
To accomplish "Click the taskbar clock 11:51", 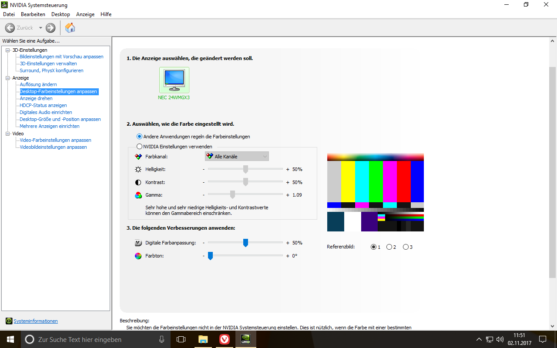I will coord(519,335).
